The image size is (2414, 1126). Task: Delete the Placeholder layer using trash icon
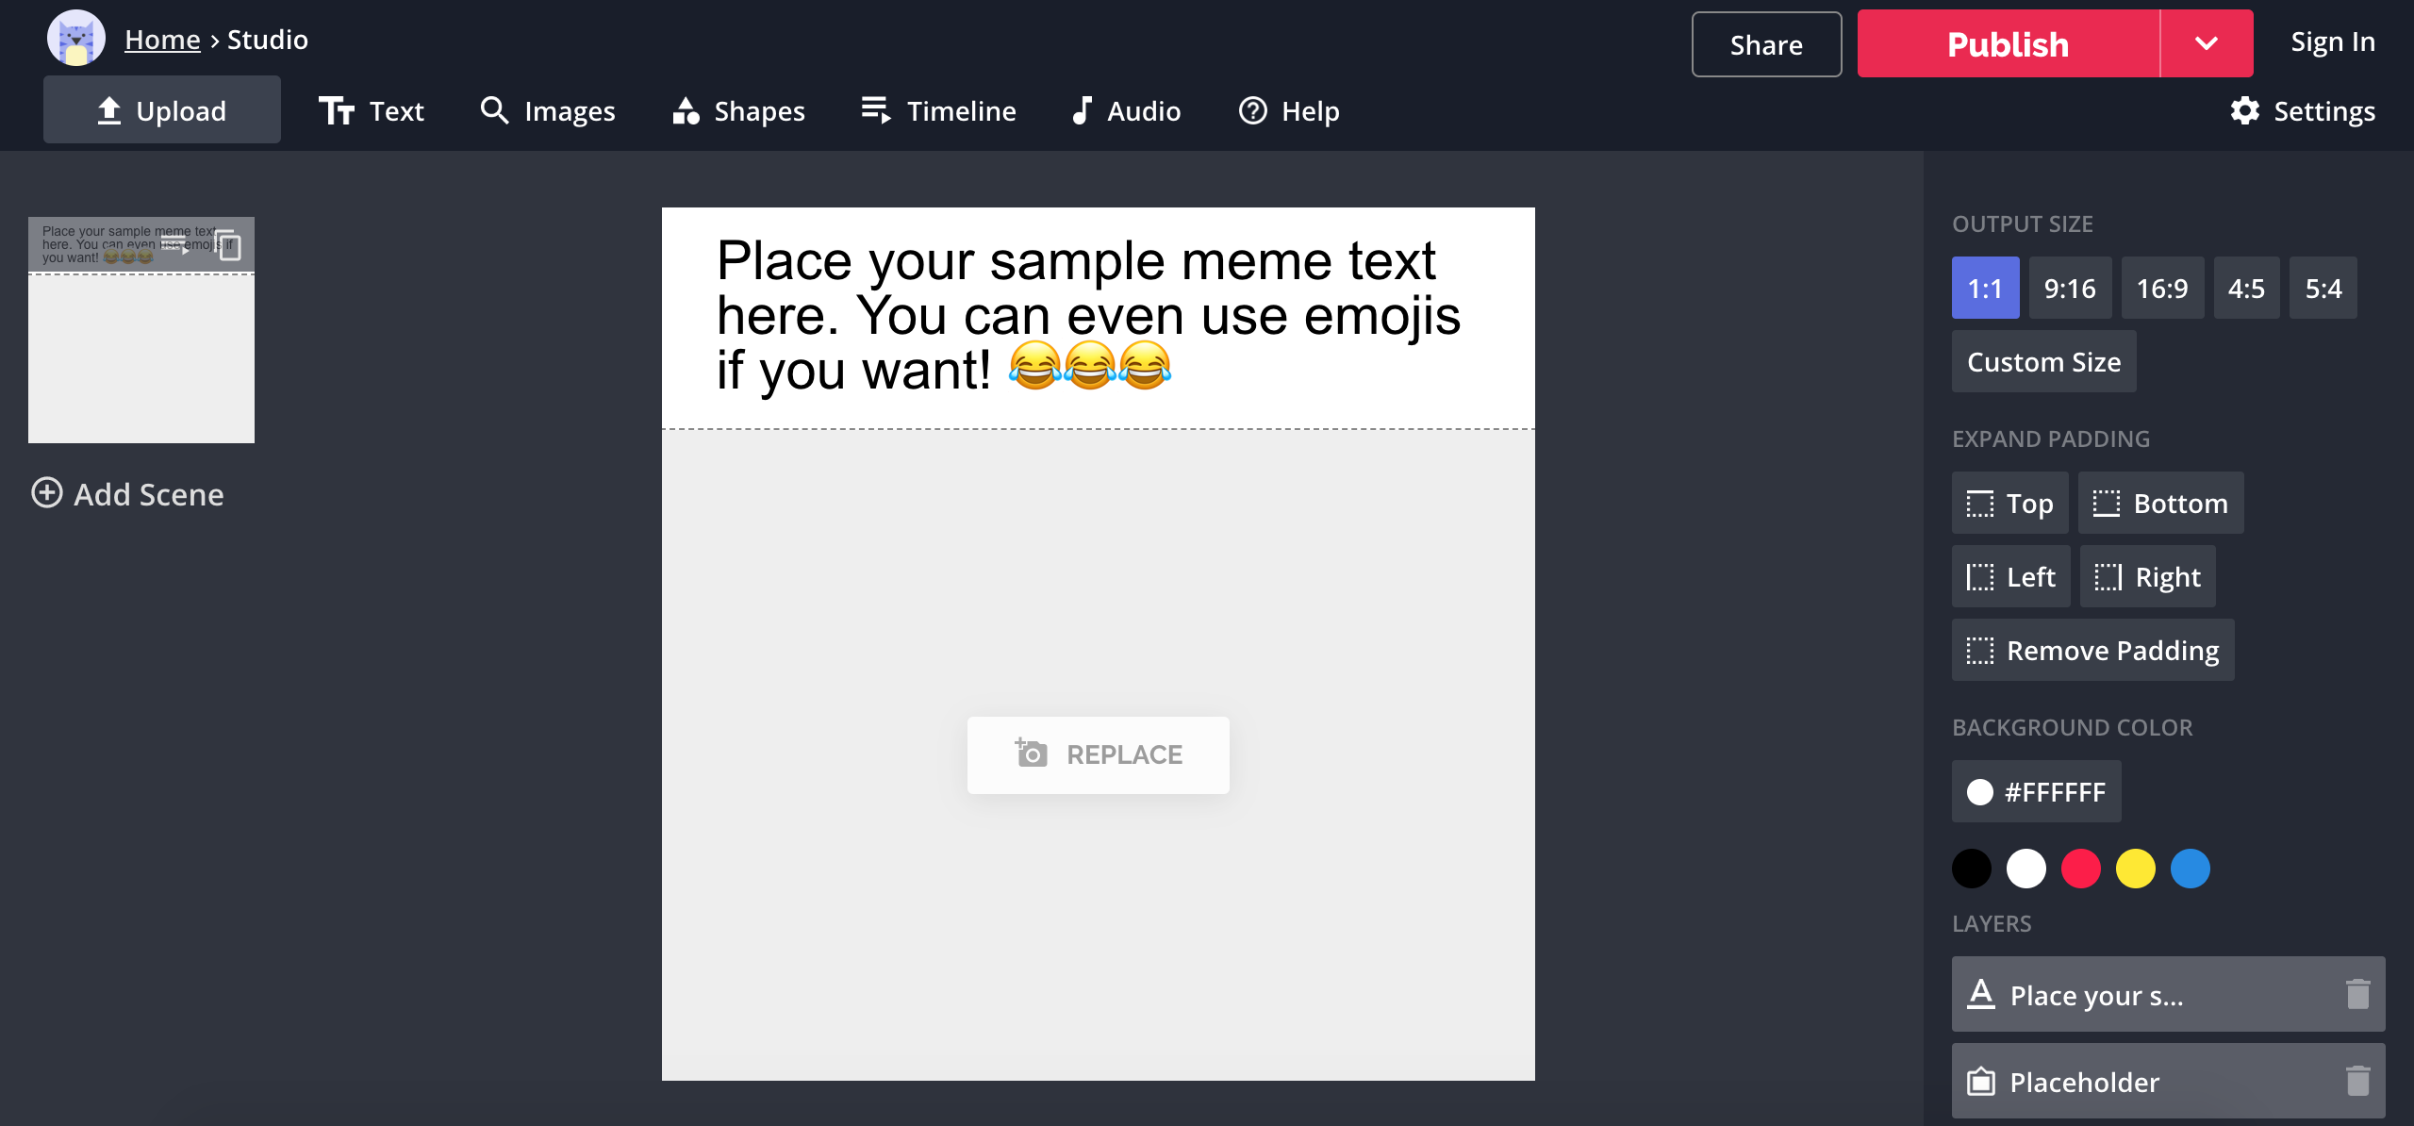2357,1081
